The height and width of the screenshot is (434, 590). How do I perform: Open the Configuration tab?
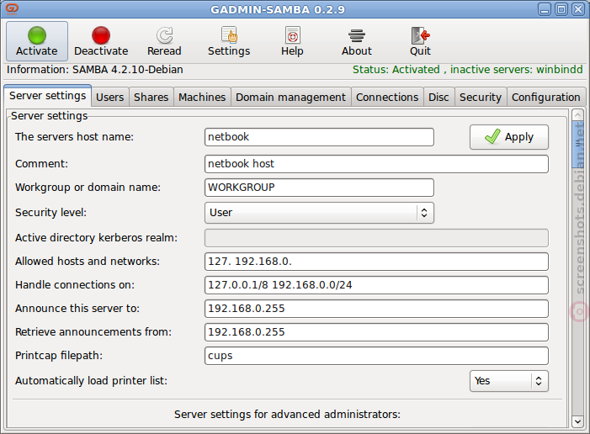click(x=546, y=97)
